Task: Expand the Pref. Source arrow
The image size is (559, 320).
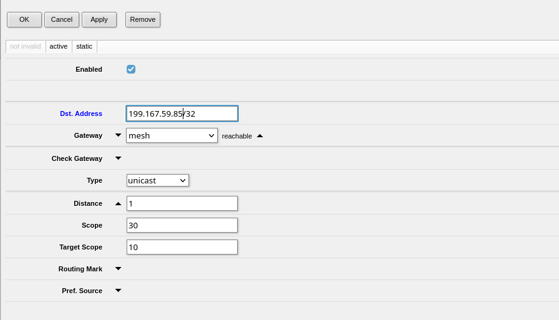Action: click(118, 291)
